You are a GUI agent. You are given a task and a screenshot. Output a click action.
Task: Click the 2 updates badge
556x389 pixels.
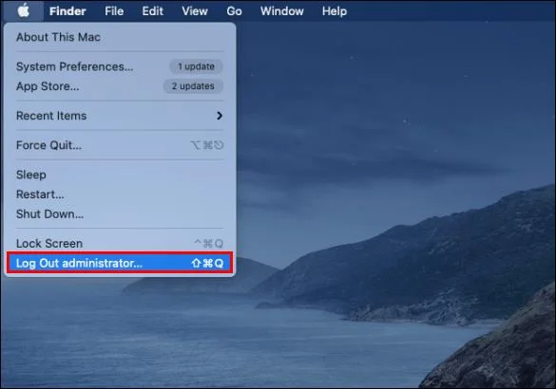(x=193, y=86)
